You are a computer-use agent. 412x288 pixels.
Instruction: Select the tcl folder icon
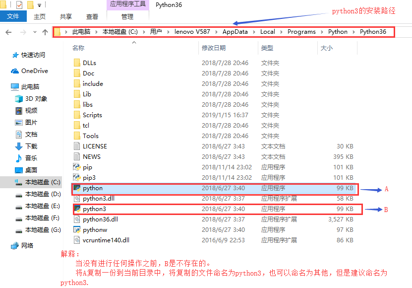[77, 125]
